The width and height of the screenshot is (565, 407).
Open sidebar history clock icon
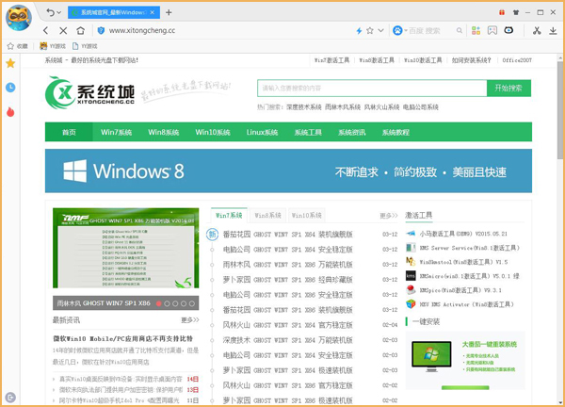pos(10,88)
